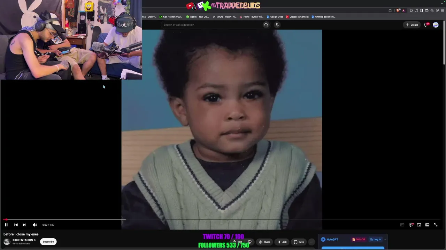Click the '43.4M subscribers' text
The height and width of the screenshot is (250, 446).
point(21,244)
